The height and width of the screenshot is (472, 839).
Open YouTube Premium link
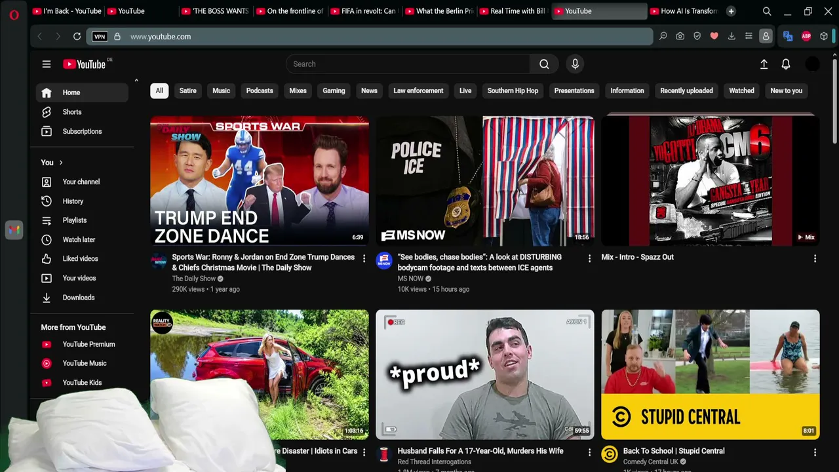click(82, 344)
